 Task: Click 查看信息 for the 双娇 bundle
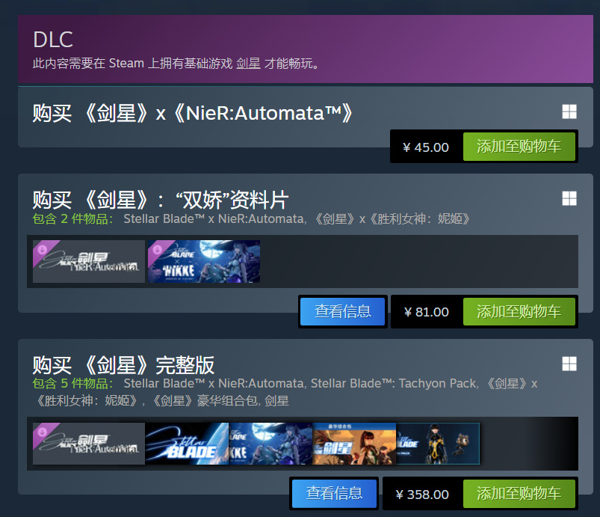[x=342, y=311]
